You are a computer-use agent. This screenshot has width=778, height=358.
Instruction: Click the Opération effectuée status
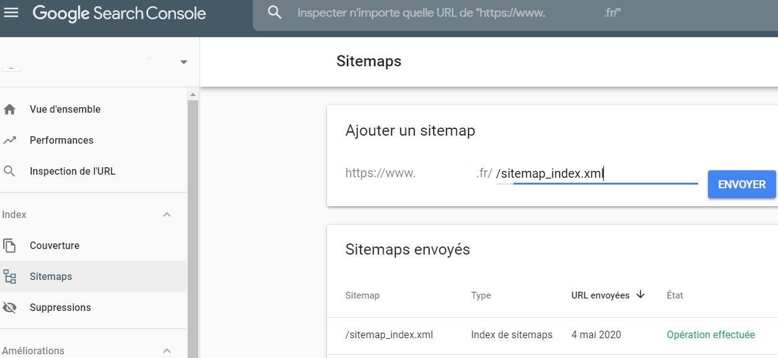pyautogui.click(x=711, y=334)
